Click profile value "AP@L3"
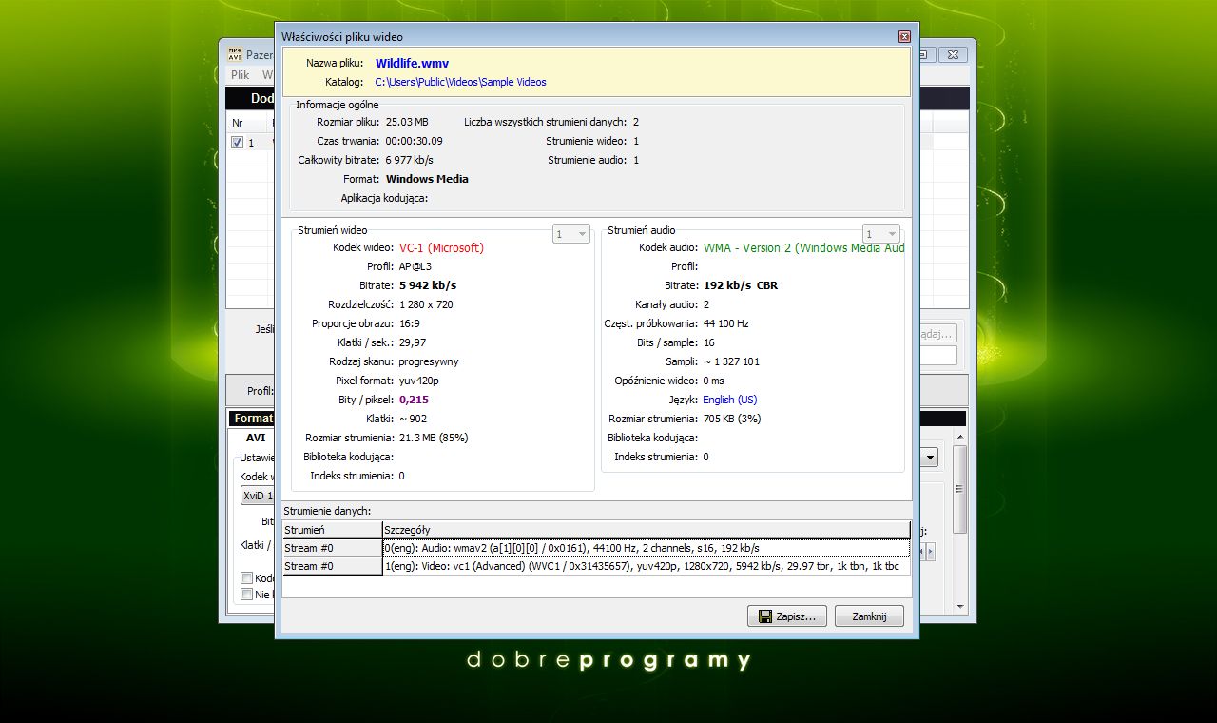This screenshot has width=1217, height=723. [415, 266]
